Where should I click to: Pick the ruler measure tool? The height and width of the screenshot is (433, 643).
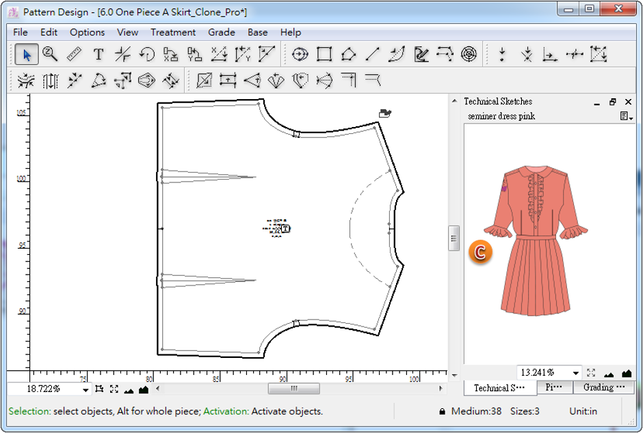click(x=74, y=54)
